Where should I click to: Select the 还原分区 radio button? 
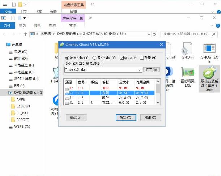tap(67, 58)
